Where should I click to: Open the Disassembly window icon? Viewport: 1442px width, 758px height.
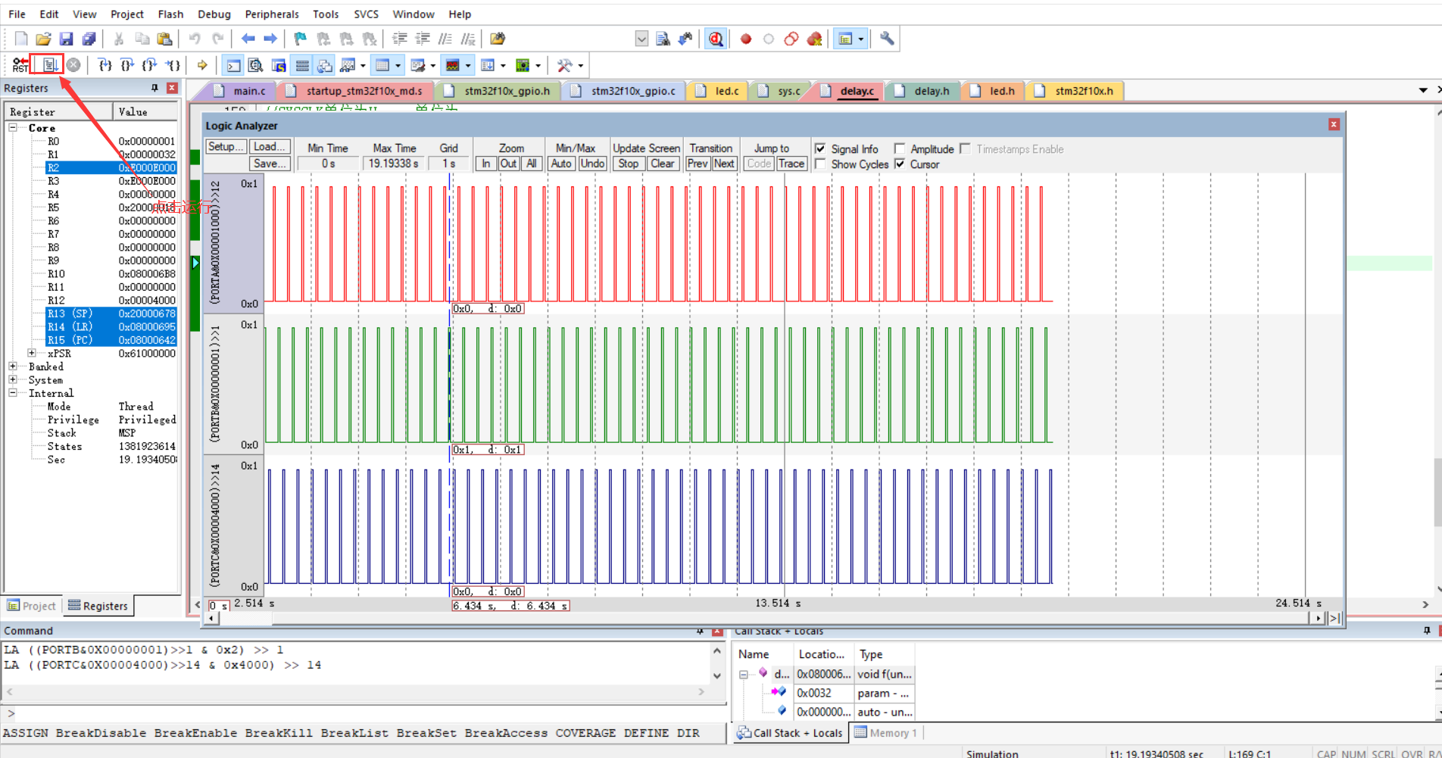[x=256, y=66]
